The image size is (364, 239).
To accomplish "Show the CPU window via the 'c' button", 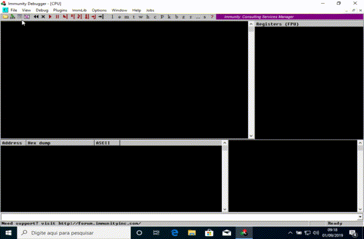I will coord(155,17).
